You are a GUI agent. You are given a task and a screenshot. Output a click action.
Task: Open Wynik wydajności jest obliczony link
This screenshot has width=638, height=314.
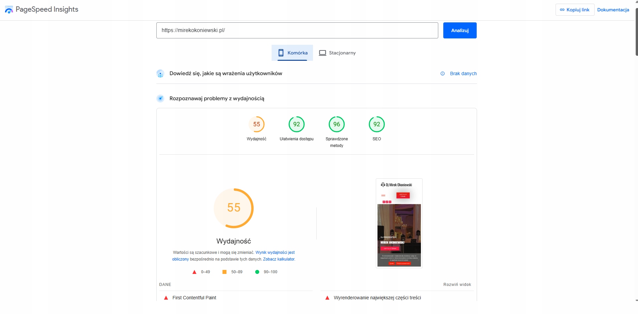(275, 253)
